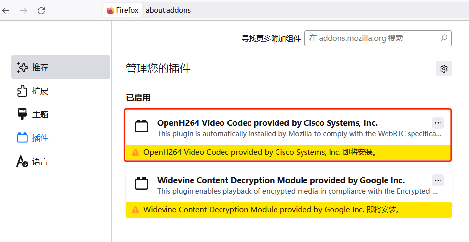The image size is (469, 242).
Task: Open the gear tools menu for plugins
Action: (444, 69)
